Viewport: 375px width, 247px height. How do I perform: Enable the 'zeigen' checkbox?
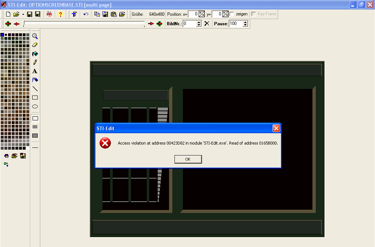point(232,14)
